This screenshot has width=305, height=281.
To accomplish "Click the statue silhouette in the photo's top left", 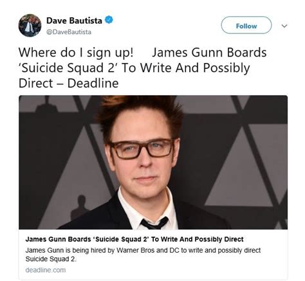I will coord(45,104).
